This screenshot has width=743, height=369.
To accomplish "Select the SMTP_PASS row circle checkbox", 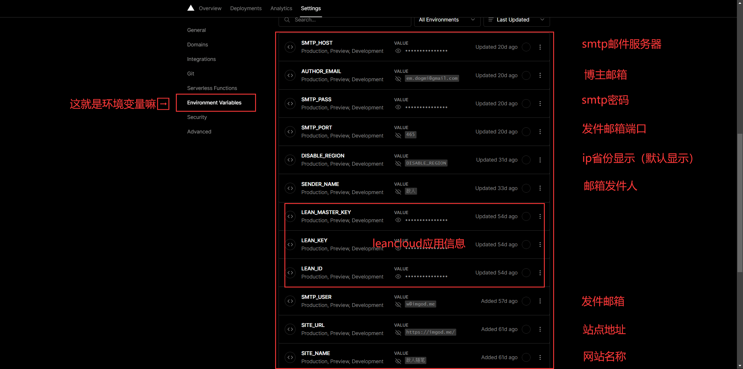I will coord(526,104).
